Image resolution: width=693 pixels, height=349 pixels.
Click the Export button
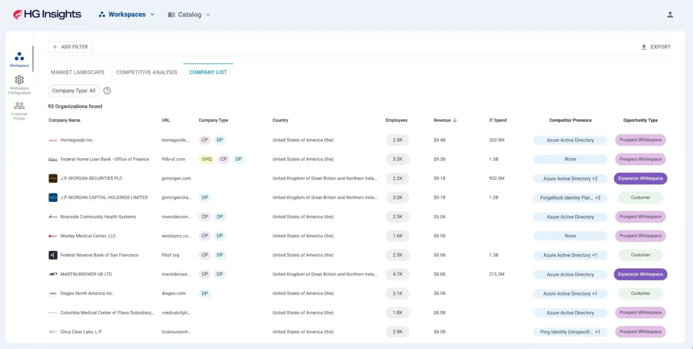[656, 47]
